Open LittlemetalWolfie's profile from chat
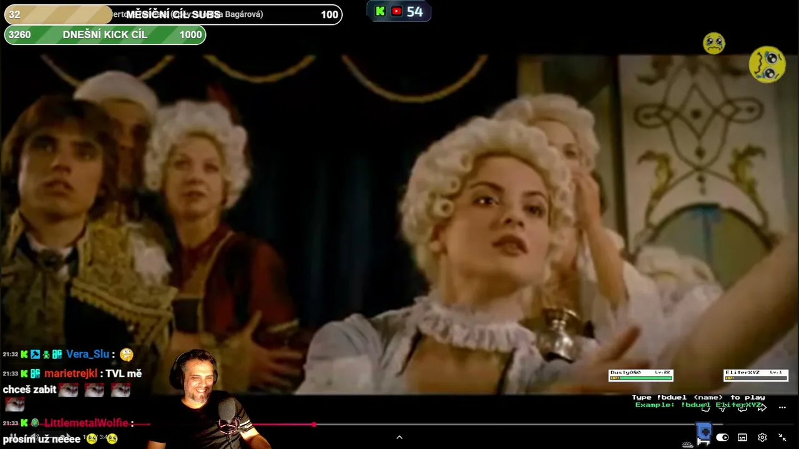 [86, 423]
